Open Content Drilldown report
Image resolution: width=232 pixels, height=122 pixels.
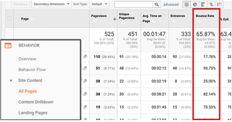(x=36, y=102)
